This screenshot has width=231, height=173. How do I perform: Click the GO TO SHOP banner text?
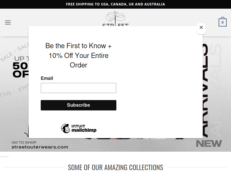tap(24, 142)
